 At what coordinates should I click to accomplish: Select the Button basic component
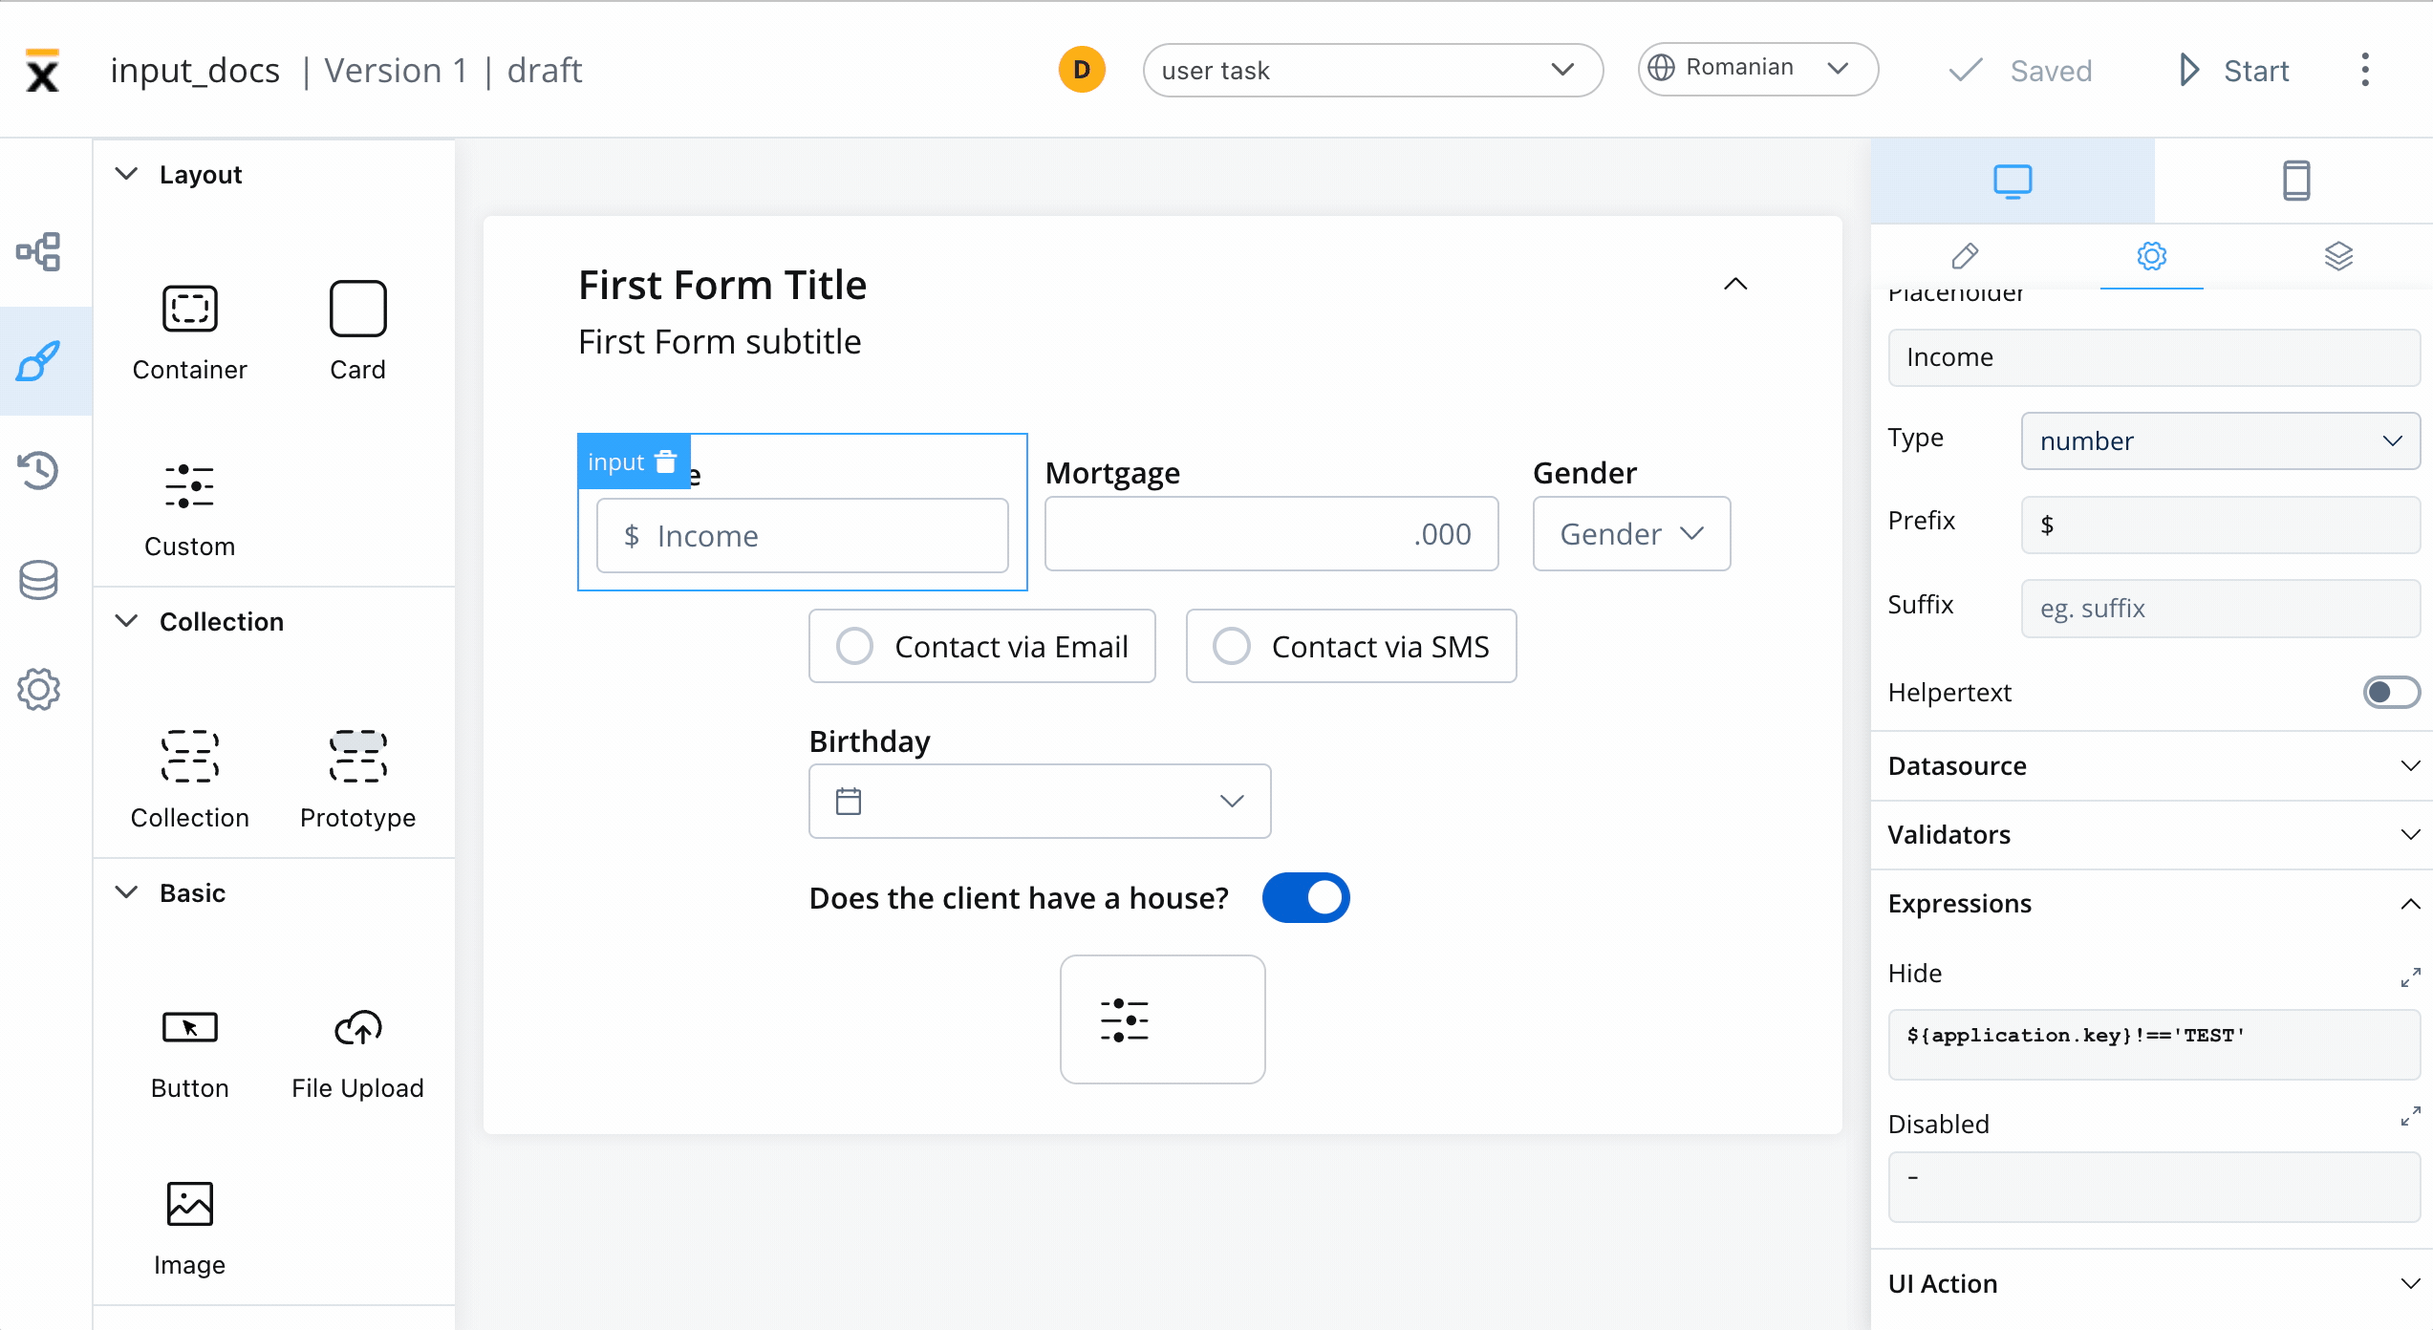189,1054
